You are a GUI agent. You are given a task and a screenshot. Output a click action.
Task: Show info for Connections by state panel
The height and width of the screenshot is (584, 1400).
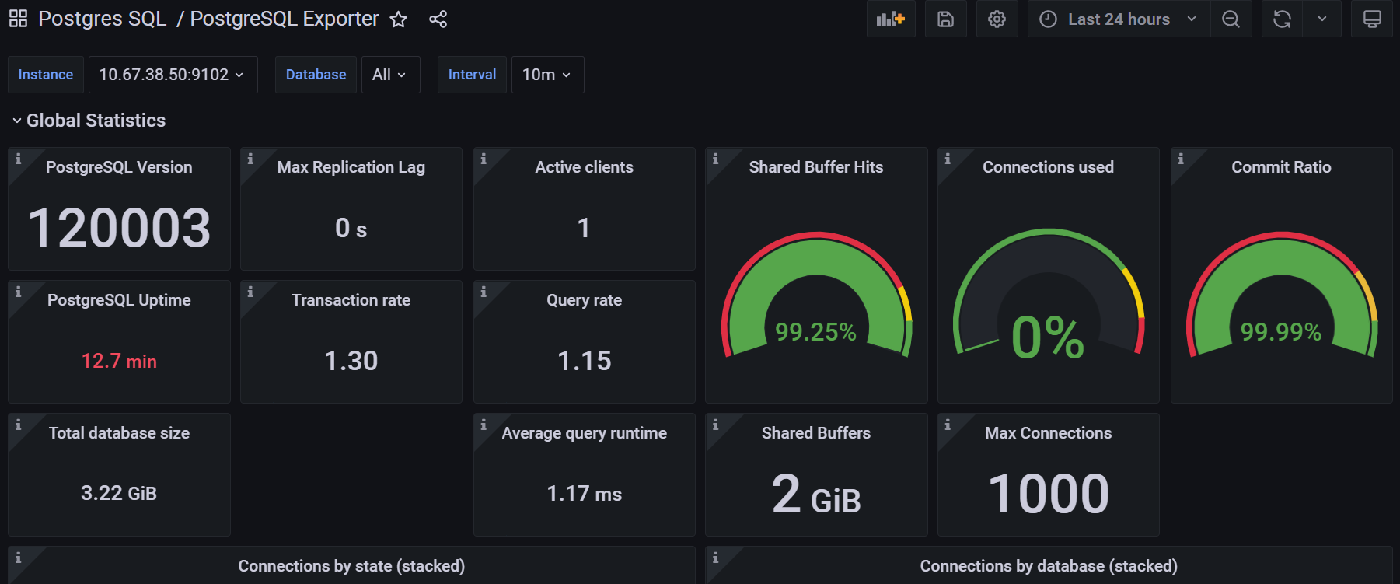[19, 558]
